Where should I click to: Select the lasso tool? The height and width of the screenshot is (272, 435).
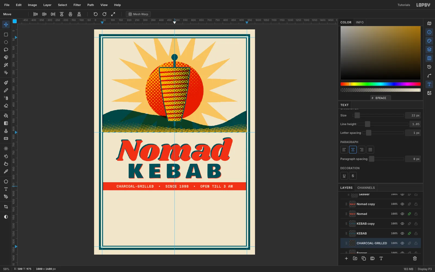pos(6,50)
